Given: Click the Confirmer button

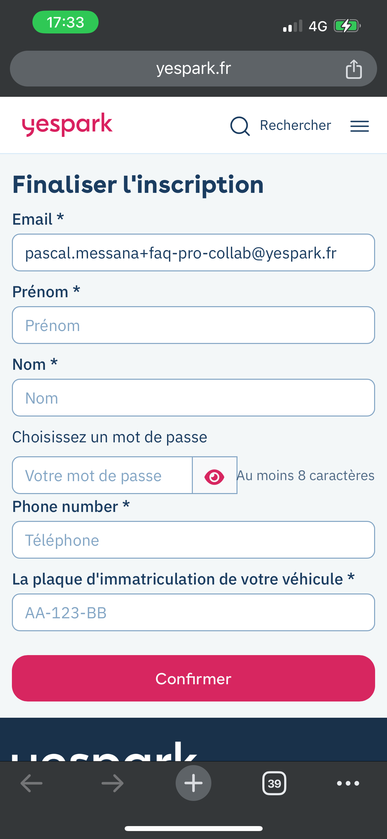Looking at the screenshot, I should click(193, 678).
